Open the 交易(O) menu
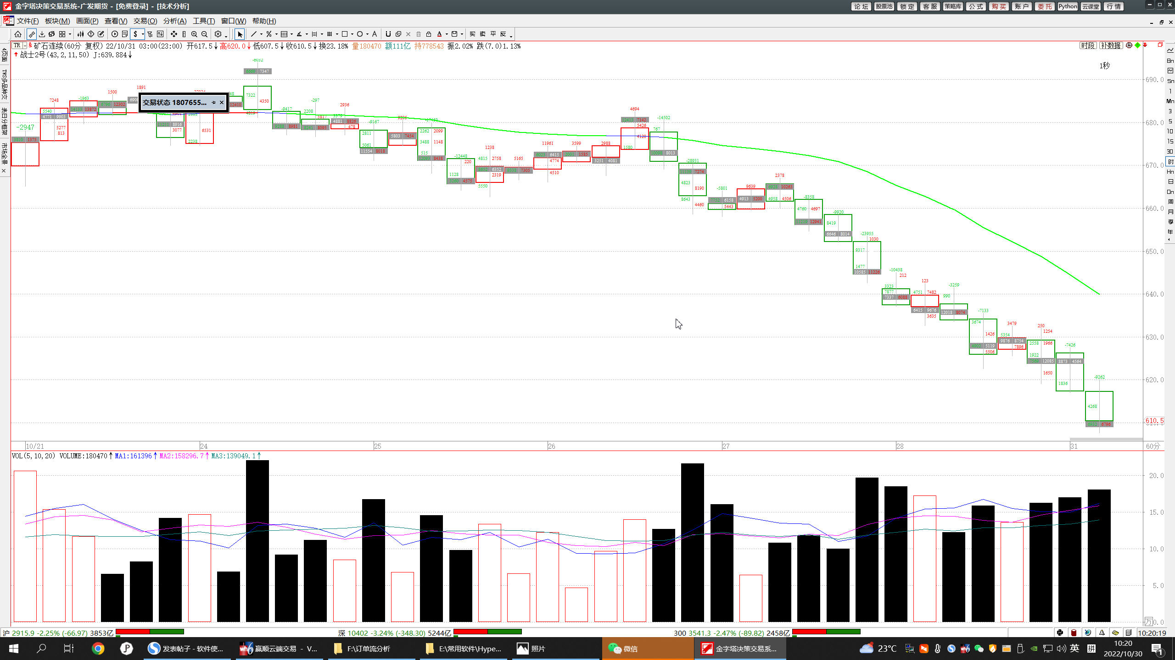Image resolution: width=1175 pixels, height=660 pixels. tap(145, 21)
